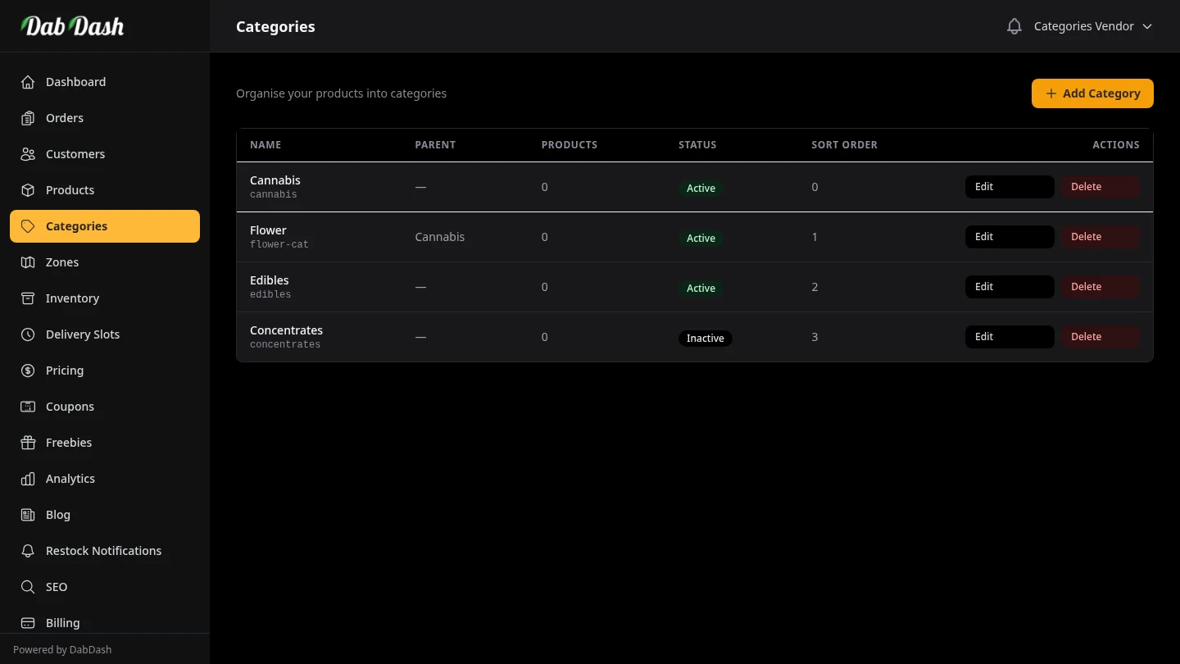
Task: Click the Active status badge for Flower
Action: click(701, 238)
